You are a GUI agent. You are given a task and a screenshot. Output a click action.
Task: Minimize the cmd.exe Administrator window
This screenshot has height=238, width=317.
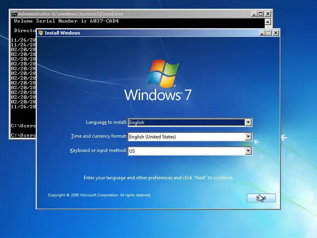coord(254,14)
